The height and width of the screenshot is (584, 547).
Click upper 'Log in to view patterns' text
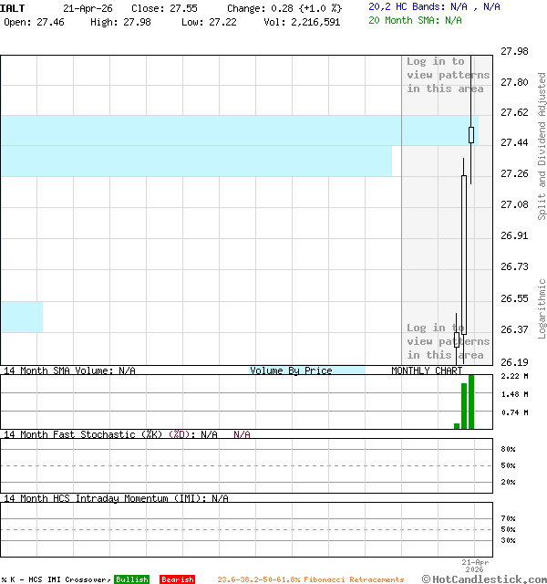[448, 75]
